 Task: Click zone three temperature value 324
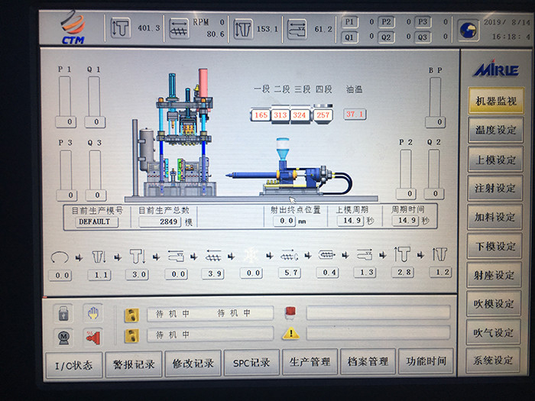(x=300, y=115)
